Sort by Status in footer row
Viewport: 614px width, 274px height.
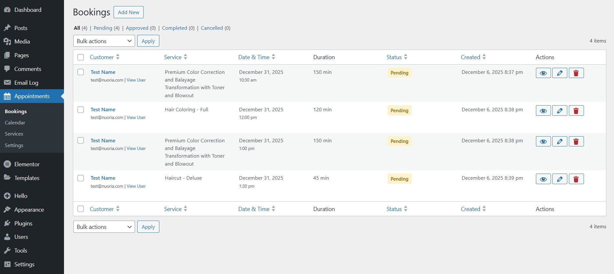(x=397, y=209)
